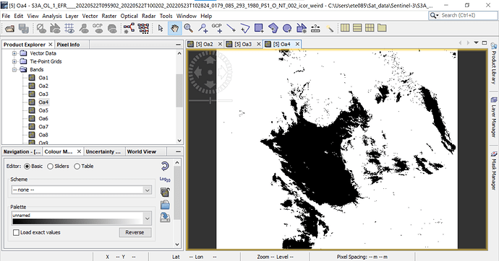499x261 pixels.
Task: Click the No-Data overlay toolbar icon
Action: (41, 29)
